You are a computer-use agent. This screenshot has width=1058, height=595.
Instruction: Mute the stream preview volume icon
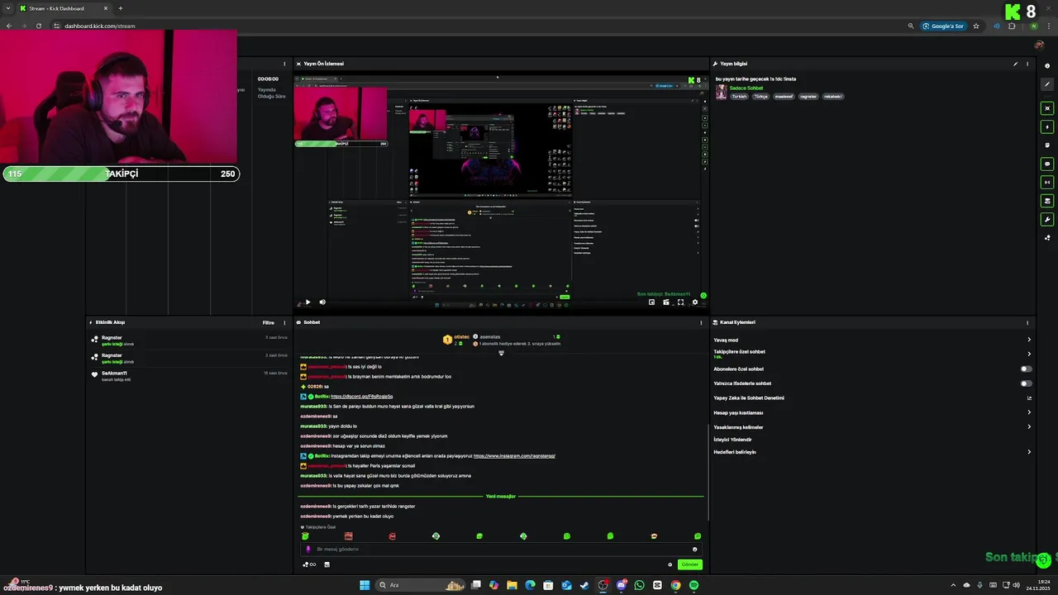click(x=322, y=302)
